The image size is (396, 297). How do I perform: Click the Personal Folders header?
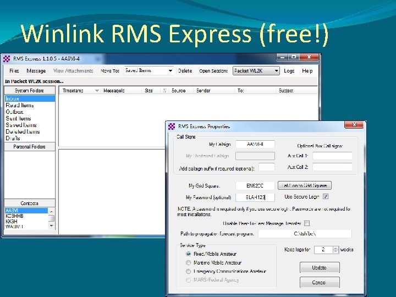(30, 147)
